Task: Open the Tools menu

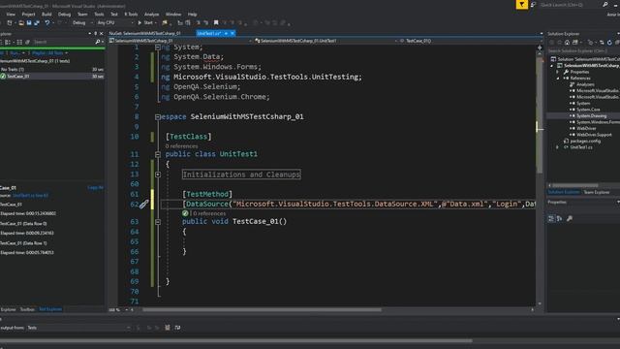Action: tap(99, 15)
